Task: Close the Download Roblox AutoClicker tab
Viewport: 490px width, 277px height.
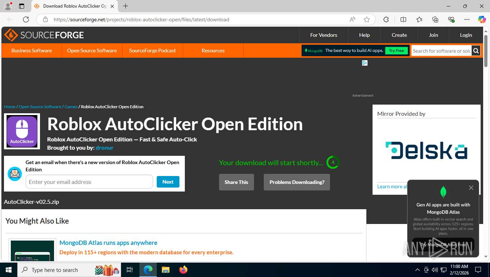Action: (x=112, y=6)
